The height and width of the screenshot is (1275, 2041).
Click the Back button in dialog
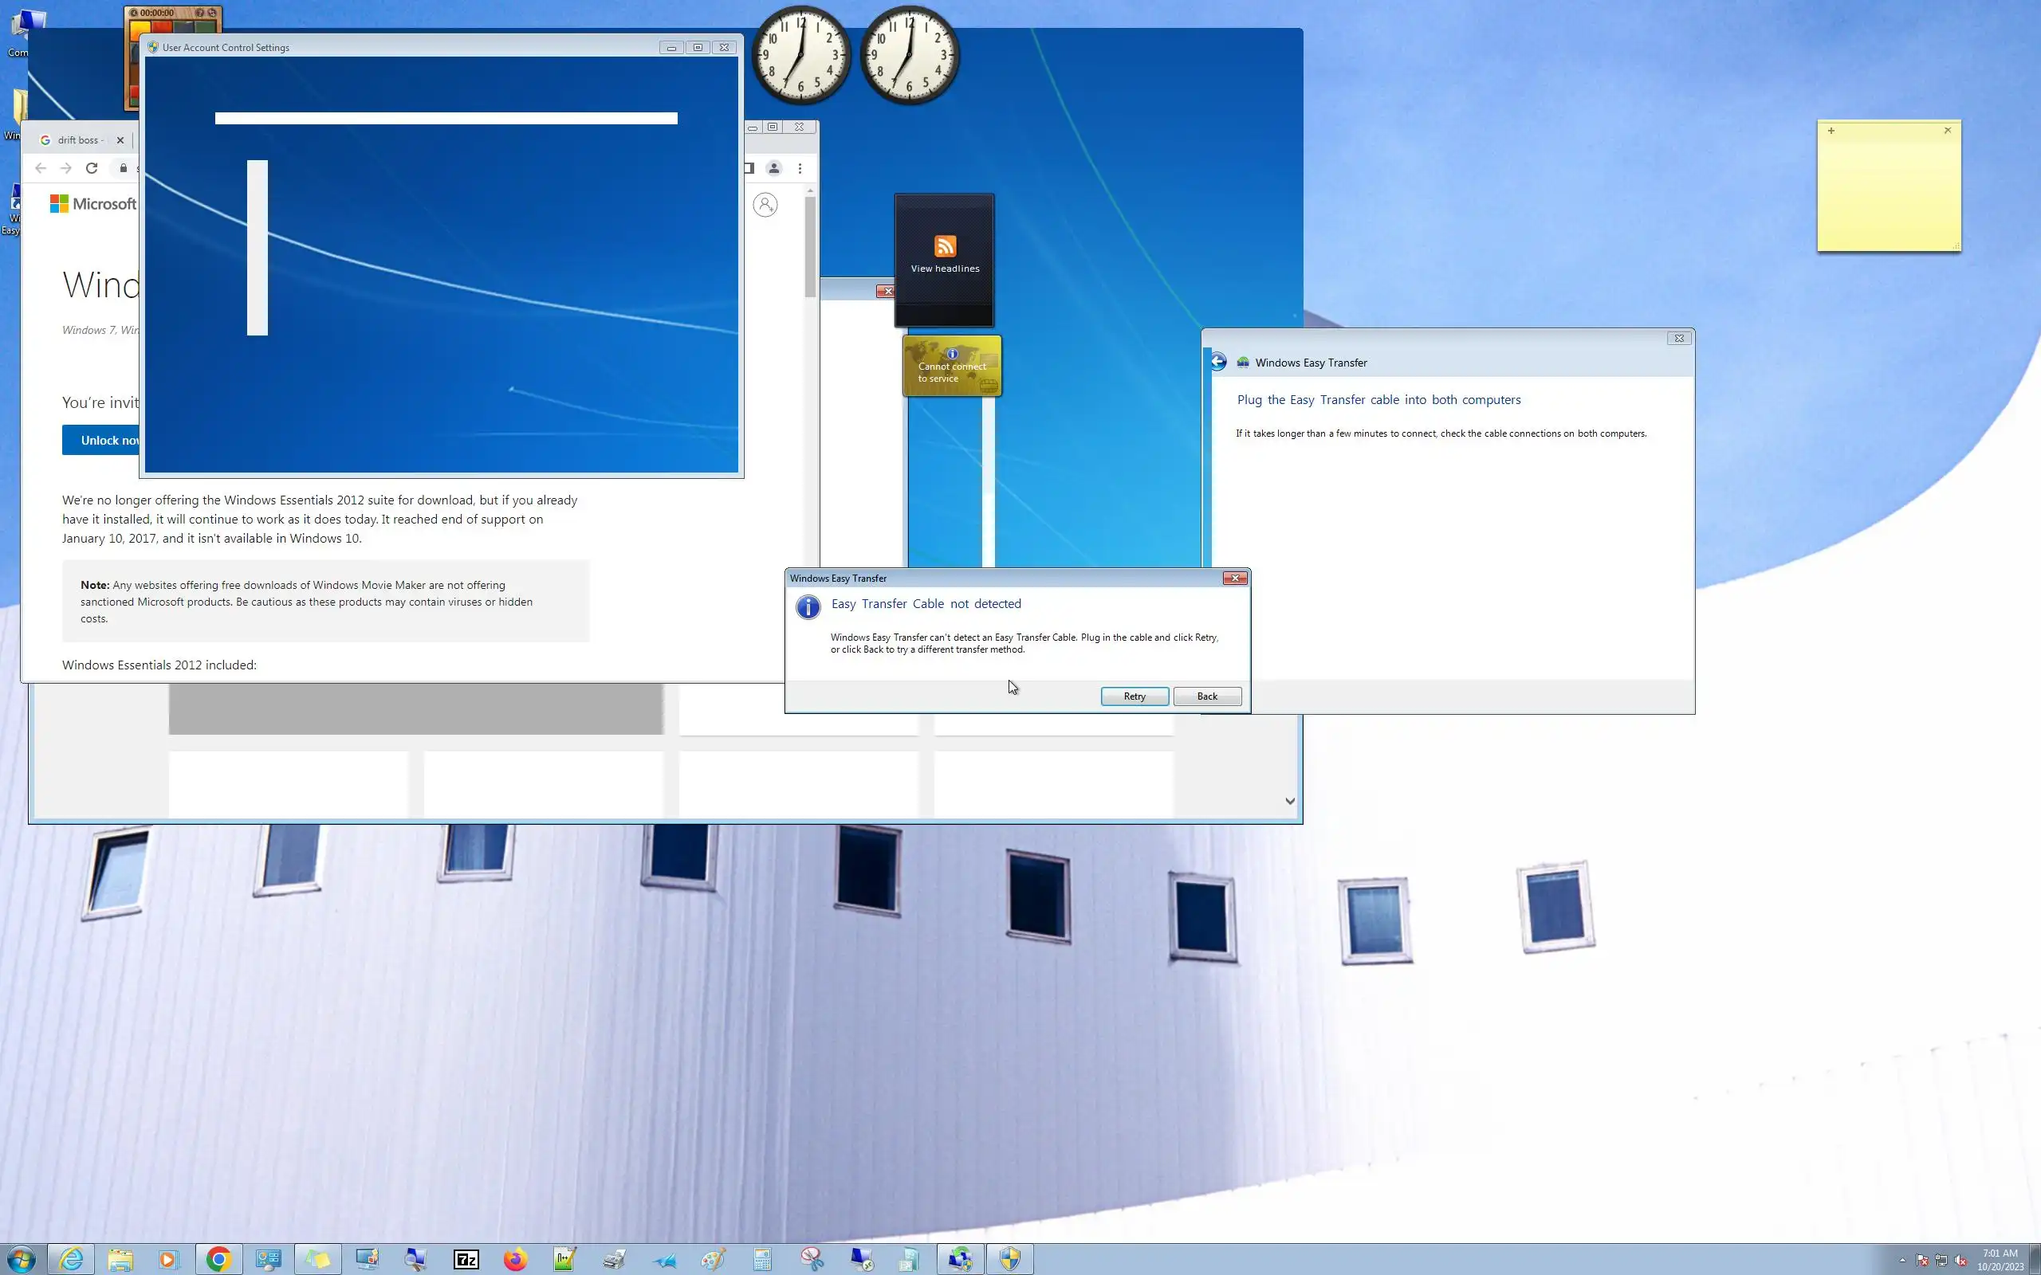[1206, 696]
